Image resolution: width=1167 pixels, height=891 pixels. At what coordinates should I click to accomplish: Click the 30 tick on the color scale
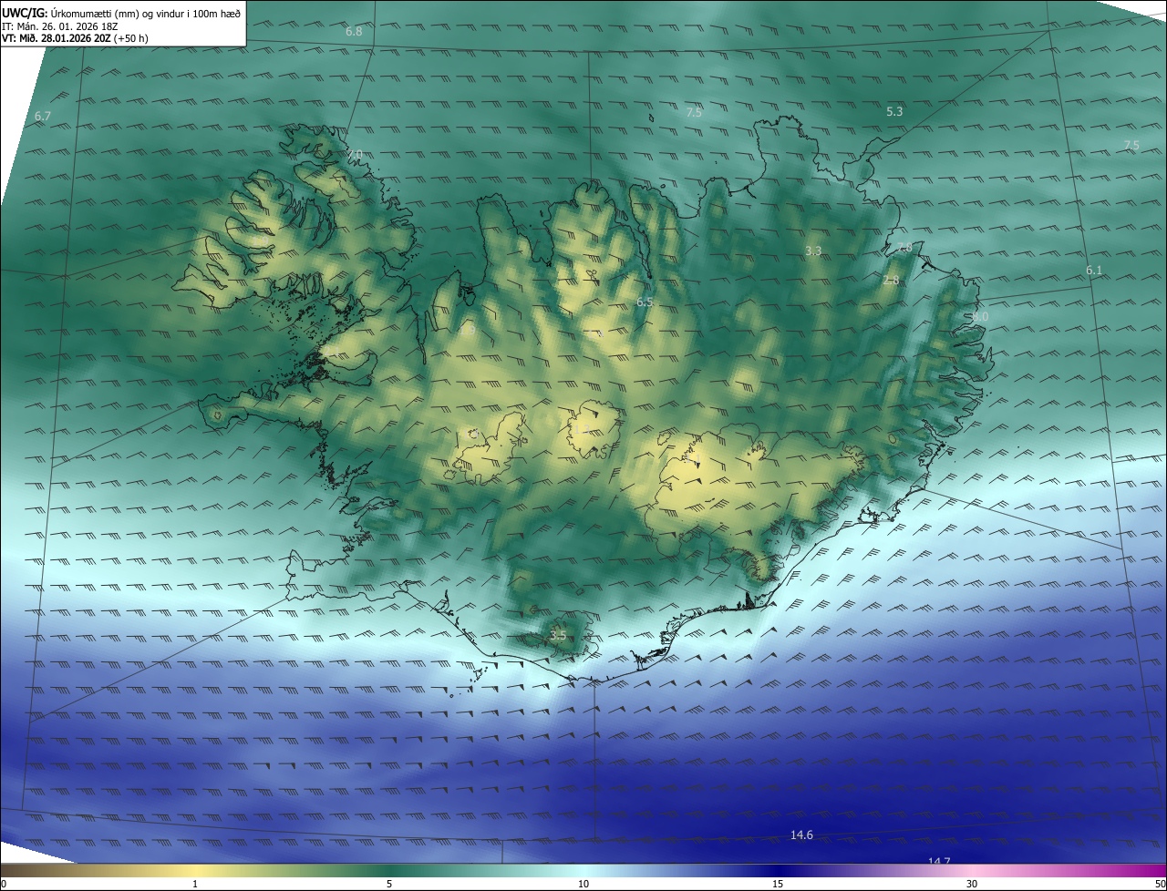[972, 884]
